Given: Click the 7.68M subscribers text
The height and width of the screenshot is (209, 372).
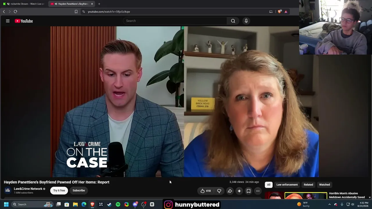Looking at the screenshot, I should pyautogui.click(x=24, y=193).
